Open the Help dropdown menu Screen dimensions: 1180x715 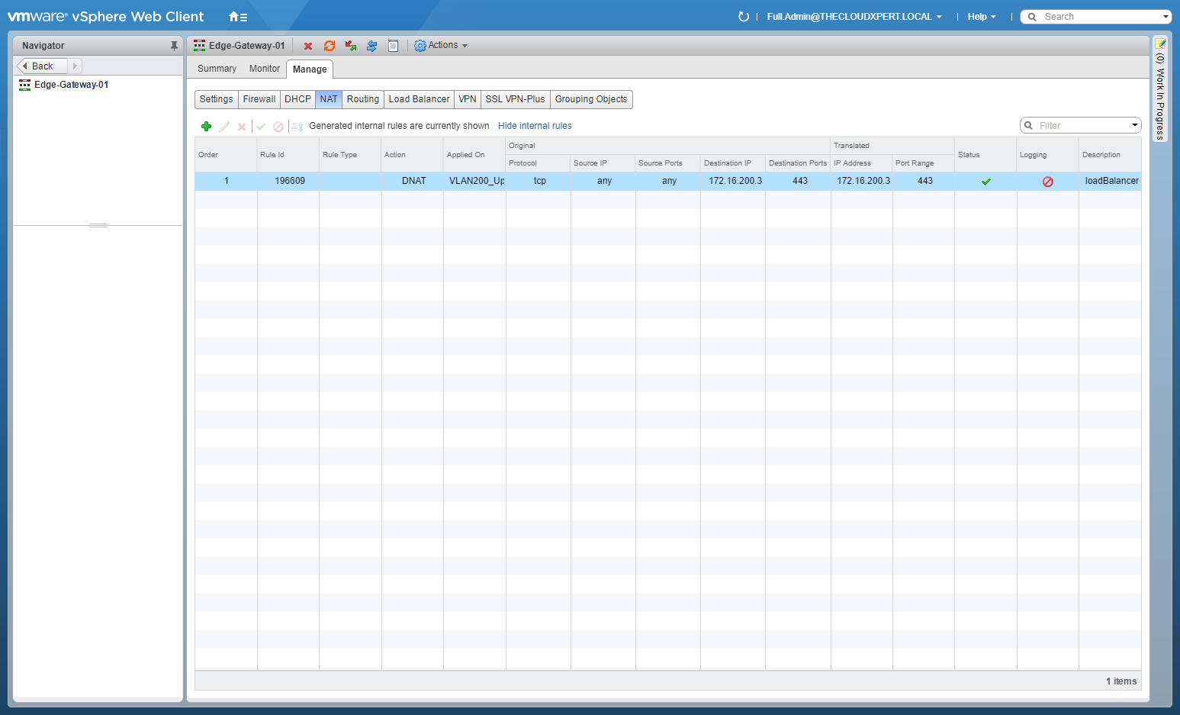click(x=981, y=17)
